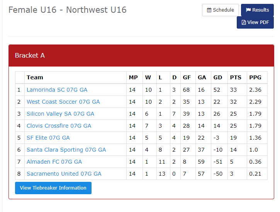View Santa Clara Sporting 07G GA team
The height and width of the screenshot is (212, 280).
pos(66,150)
